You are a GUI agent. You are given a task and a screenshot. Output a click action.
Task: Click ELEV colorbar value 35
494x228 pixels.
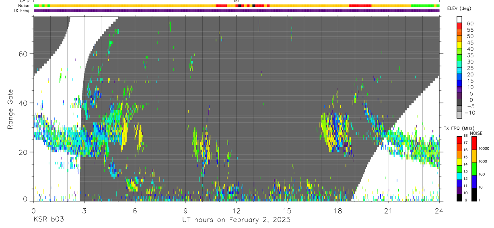click(470, 55)
